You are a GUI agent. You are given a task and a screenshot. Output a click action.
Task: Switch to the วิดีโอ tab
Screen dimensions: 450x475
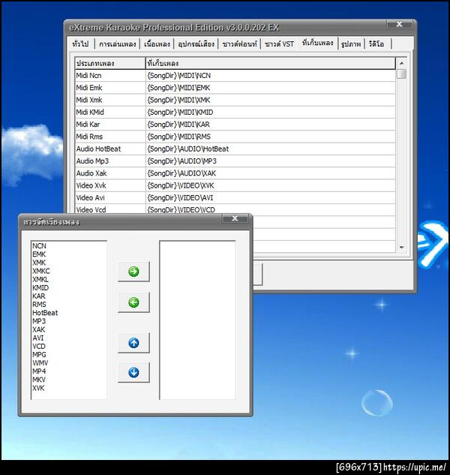(x=376, y=44)
